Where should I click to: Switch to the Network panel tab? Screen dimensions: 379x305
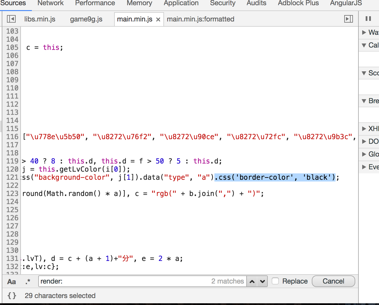(x=50, y=3)
